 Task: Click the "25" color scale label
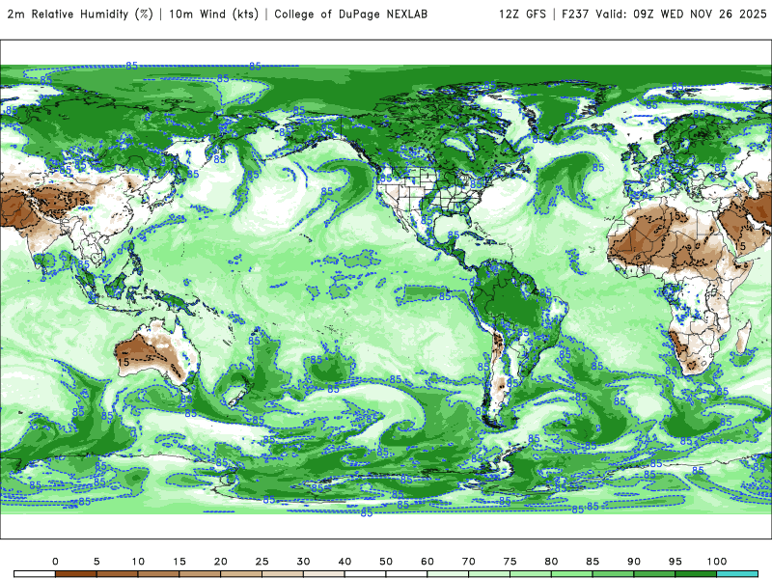pos(262,562)
